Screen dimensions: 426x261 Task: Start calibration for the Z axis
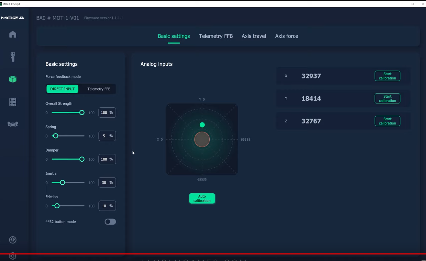click(x=387, y=121)
